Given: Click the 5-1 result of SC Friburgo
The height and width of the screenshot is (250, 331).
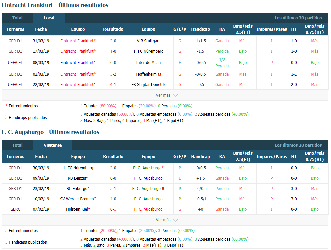Looking at the screenshot, I should 113,189.
